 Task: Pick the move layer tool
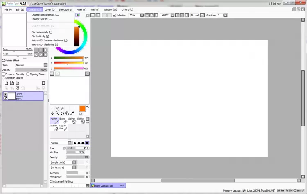click(x=52, y=113)
